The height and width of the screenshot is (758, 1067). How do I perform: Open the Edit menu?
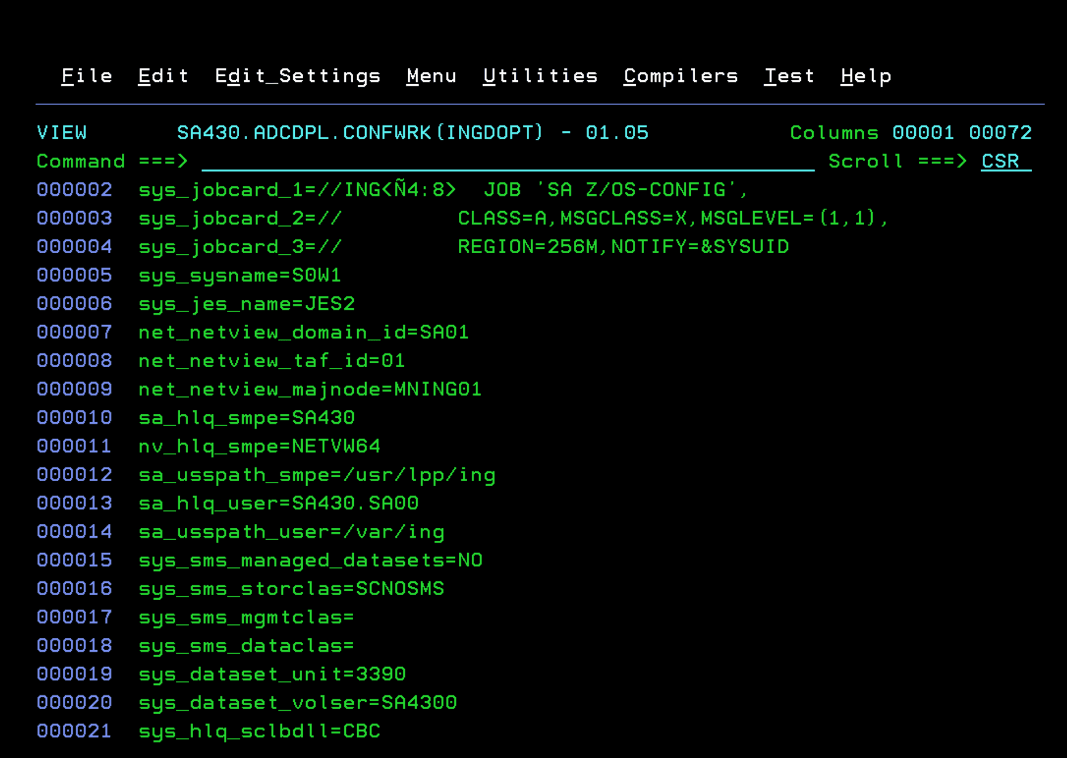[x=163, y=76]
